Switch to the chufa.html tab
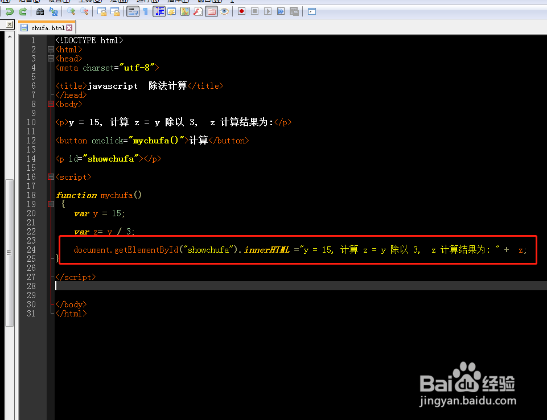Viewport: 547px width, 420px height. [x=48, y=28]
